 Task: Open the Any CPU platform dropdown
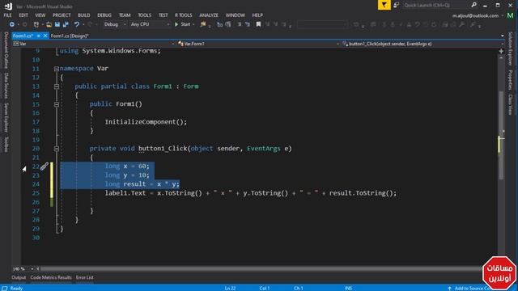(x=150, y=24)
